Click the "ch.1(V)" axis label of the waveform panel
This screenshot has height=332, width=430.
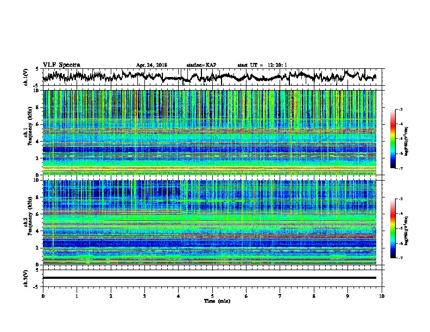26,77
